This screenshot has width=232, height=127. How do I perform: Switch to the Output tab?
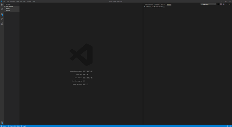(163, 4)
